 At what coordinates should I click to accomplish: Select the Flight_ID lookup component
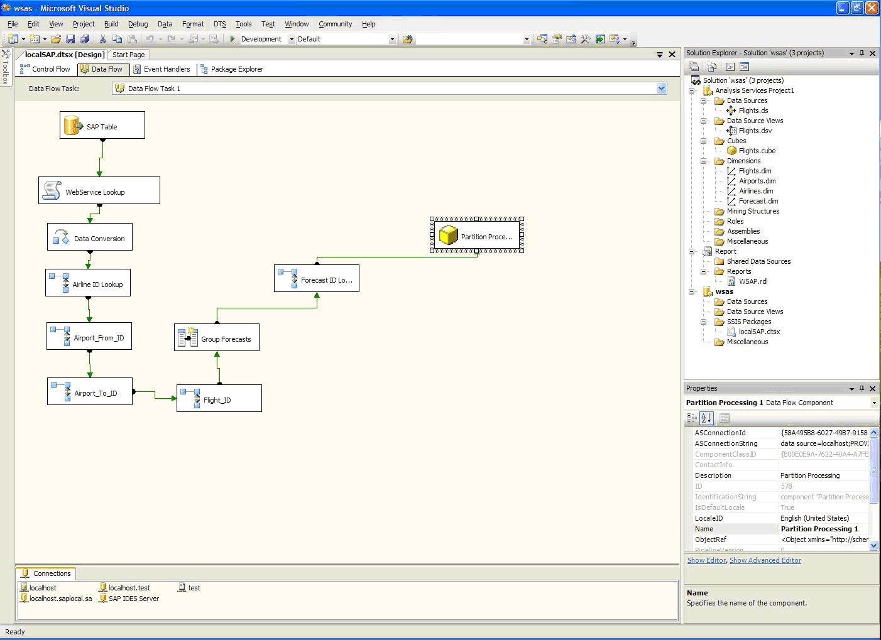click(219, 398)
